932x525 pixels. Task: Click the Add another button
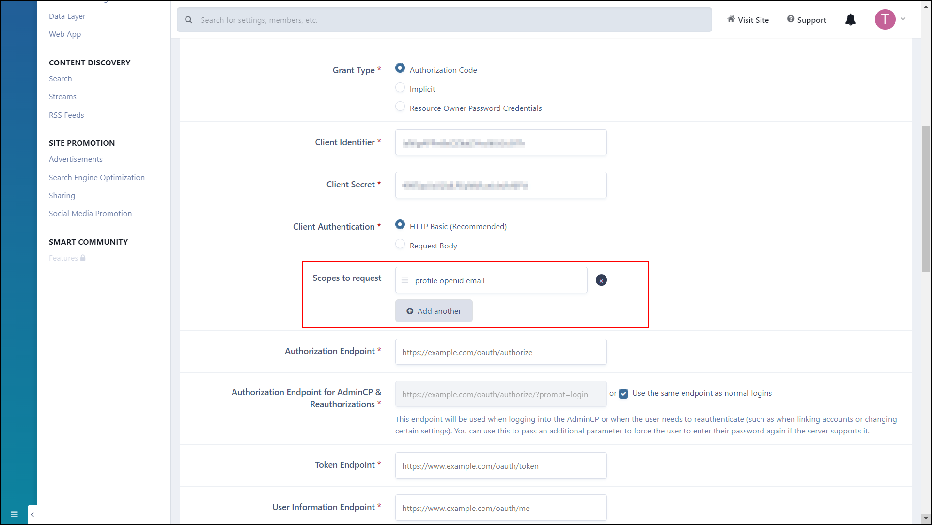(x=434, y=310)
